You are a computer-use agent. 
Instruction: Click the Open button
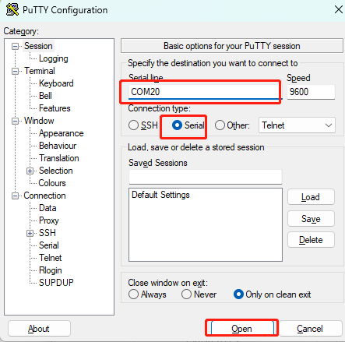click(x=241, y=329)
